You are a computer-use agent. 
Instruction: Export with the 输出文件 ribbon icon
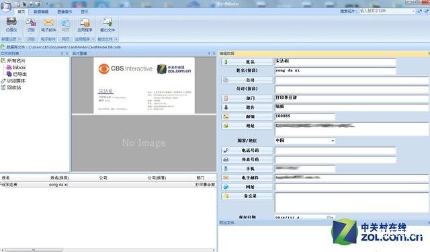(107, 25)
